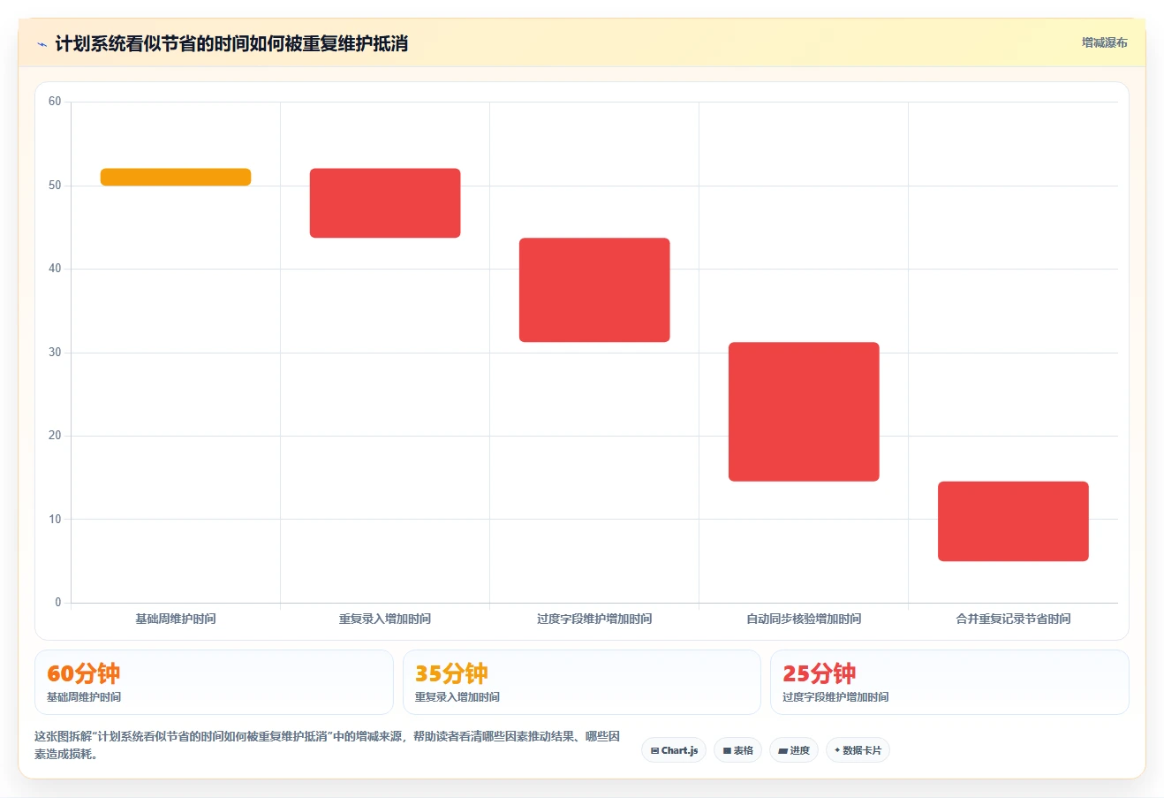Click the icon inside the Chart.js chip
This screenshot has height=798, width=1164.
(x=654, y=750)
